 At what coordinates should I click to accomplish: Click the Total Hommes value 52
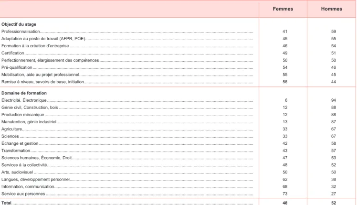coord(334,203)
